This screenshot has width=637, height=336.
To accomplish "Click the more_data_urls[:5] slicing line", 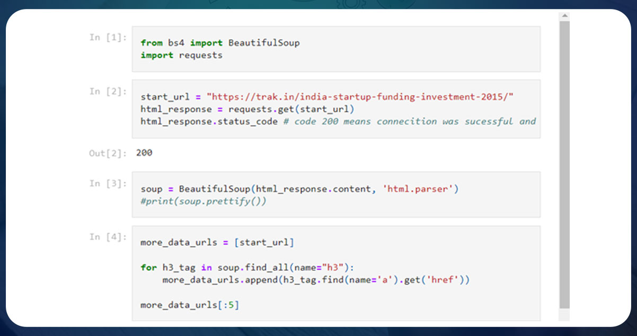I will coord(190,305).
